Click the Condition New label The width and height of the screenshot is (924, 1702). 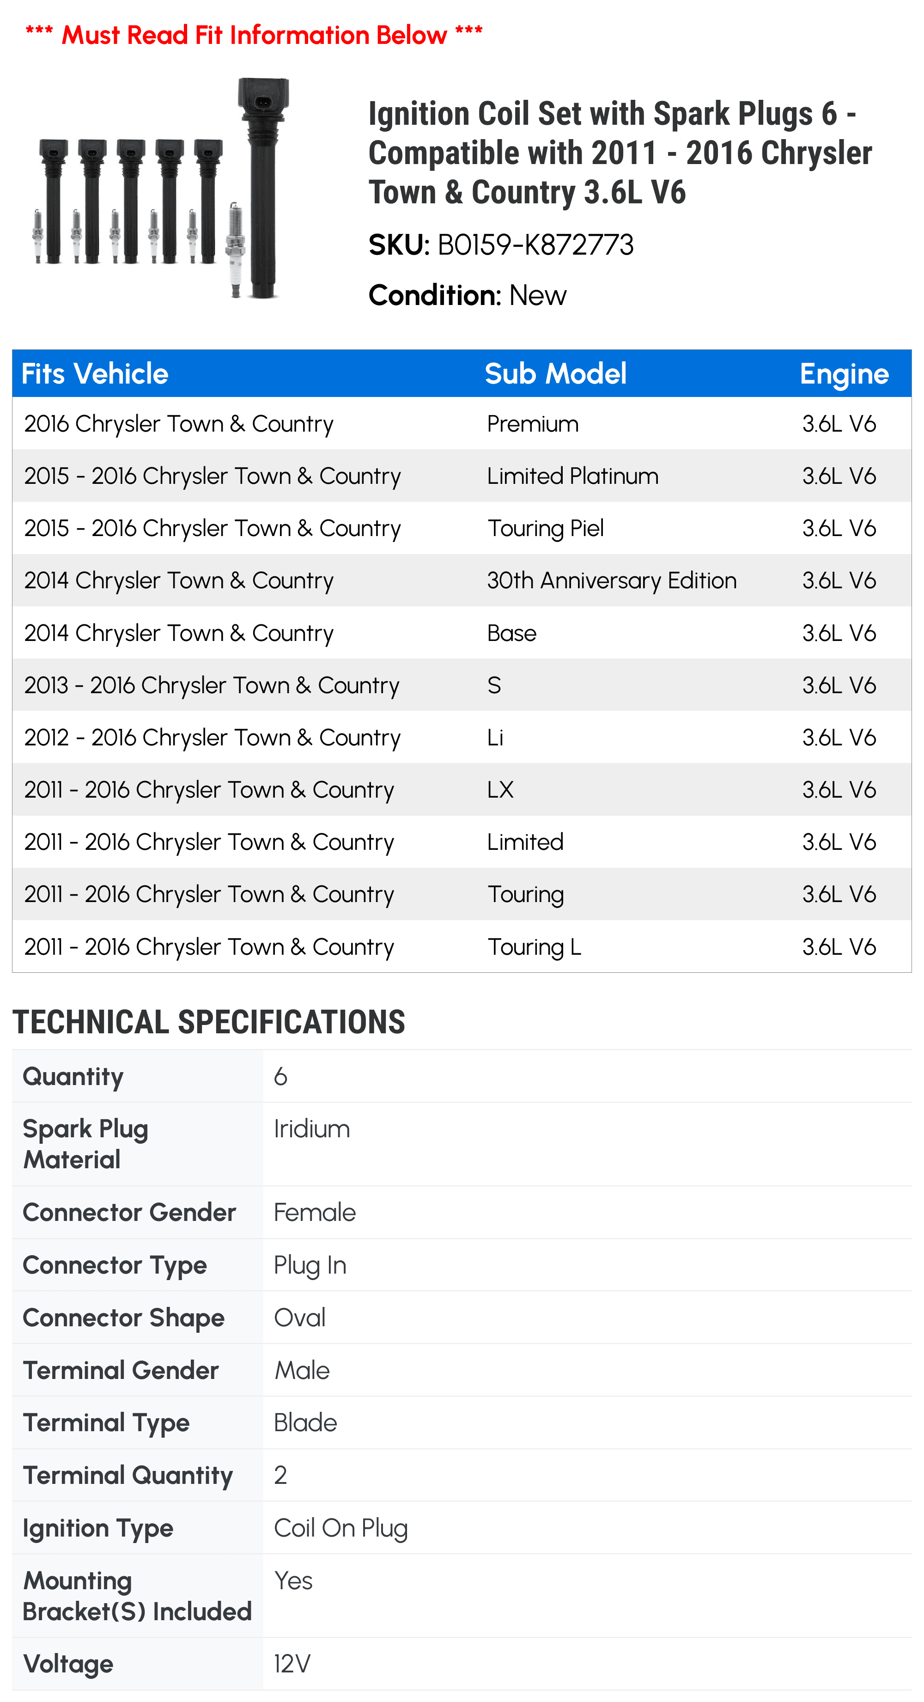[467, 295]
